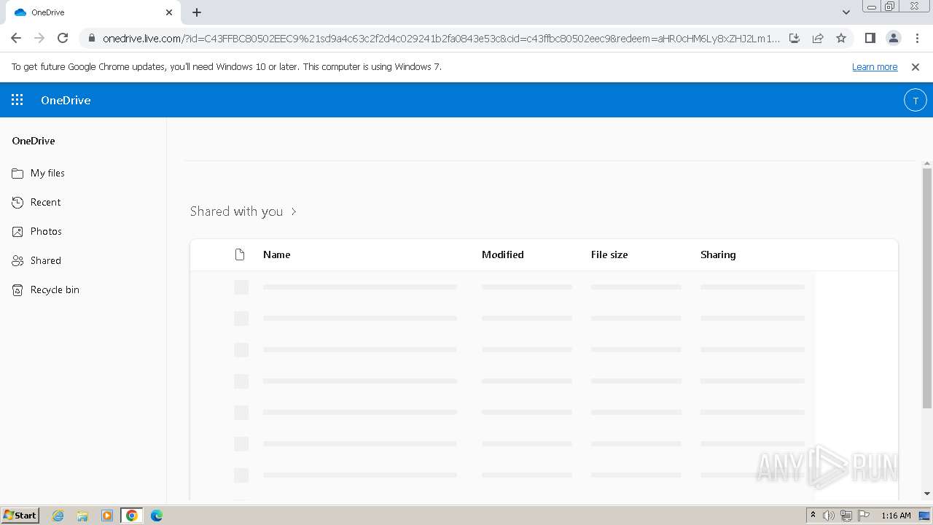Click the OneDrive sidebar heading

(x=34, y=141)
